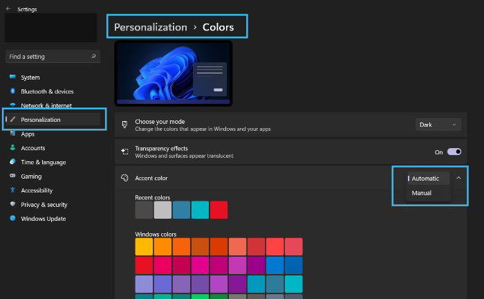Click the Find a setting box
This screenshot has width=484, height=299.
53,57
